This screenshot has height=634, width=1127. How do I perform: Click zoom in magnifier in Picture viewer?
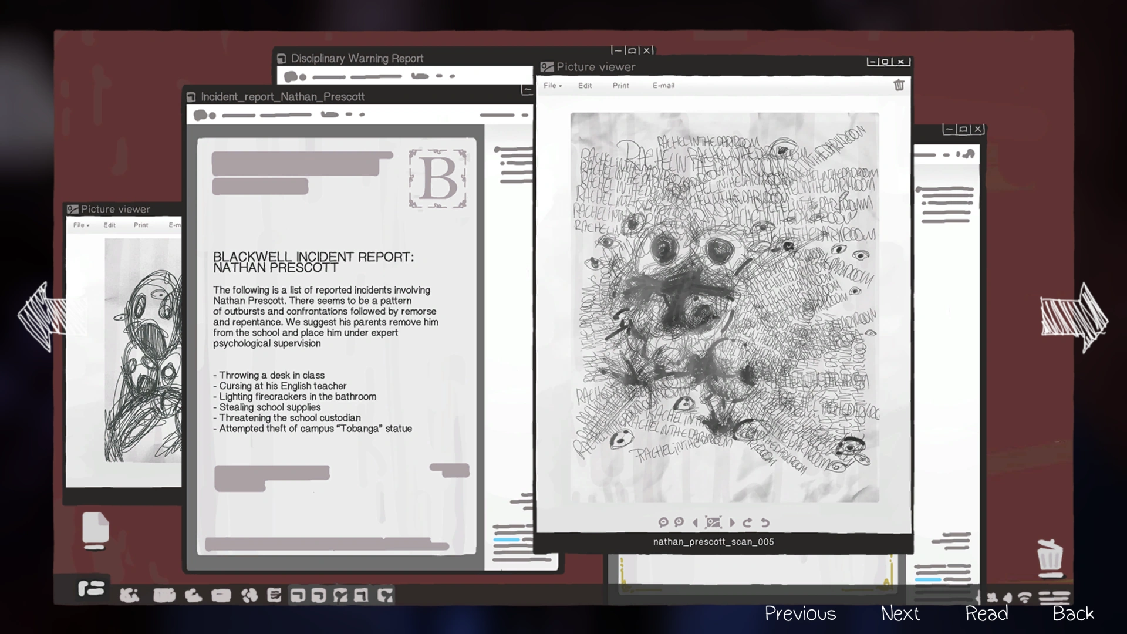tap(679, 522)
